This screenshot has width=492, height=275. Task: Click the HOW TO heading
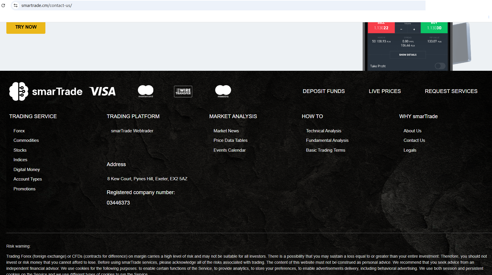coord(312,116)
